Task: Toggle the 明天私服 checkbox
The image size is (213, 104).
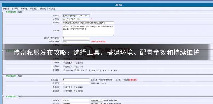Action: (75, 70)
